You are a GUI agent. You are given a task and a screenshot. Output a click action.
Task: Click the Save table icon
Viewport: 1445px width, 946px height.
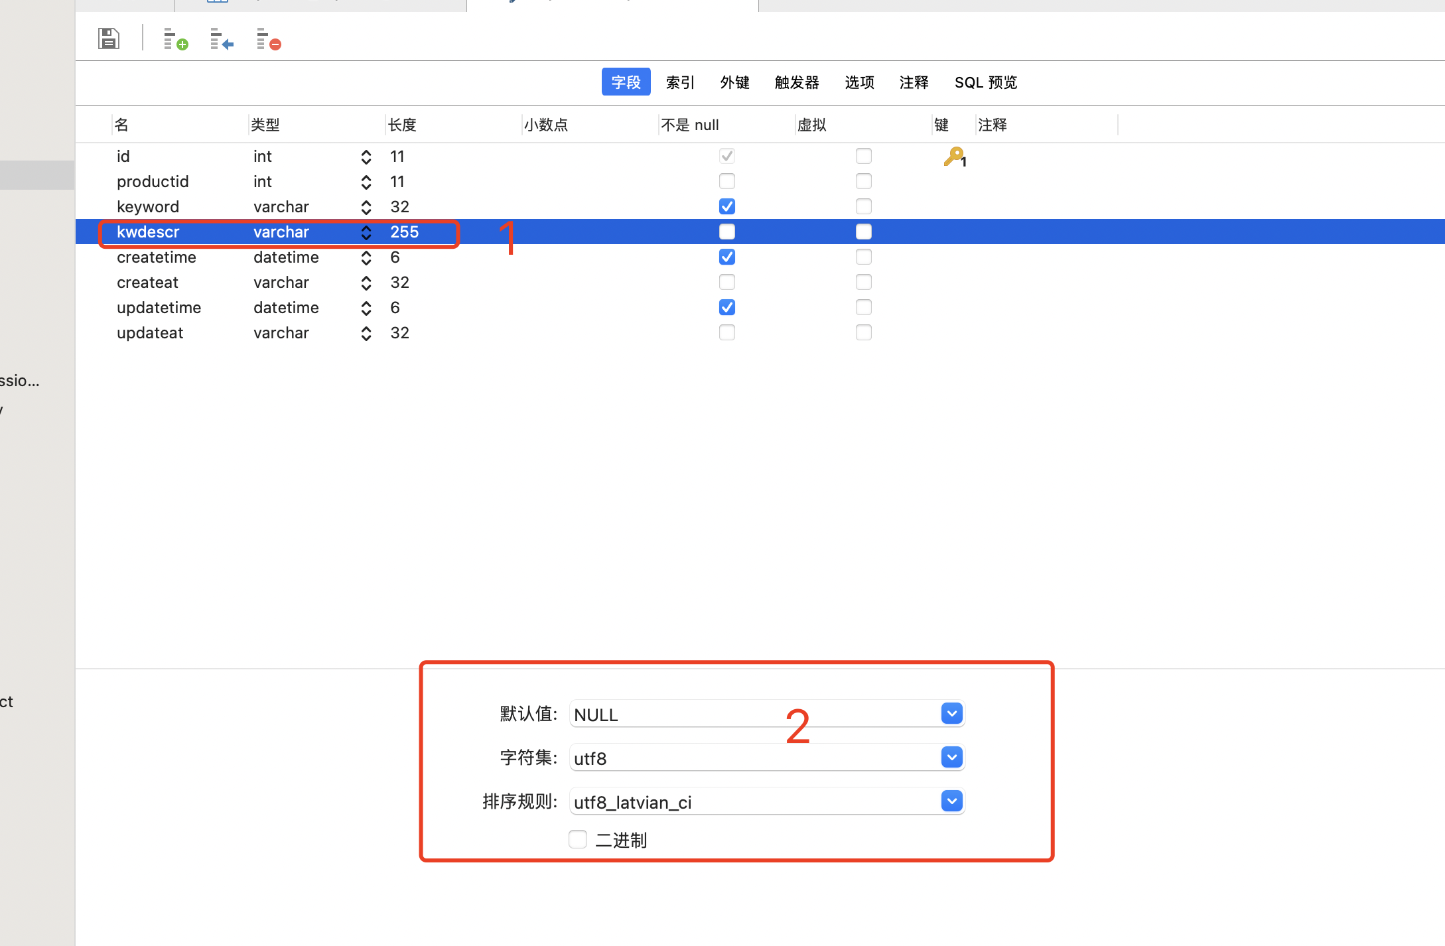108,38
